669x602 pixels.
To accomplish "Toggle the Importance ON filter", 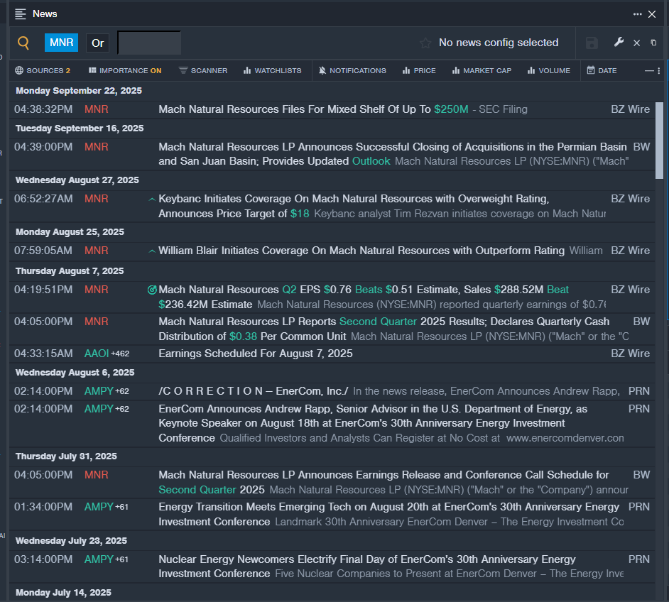I will 125,71.
